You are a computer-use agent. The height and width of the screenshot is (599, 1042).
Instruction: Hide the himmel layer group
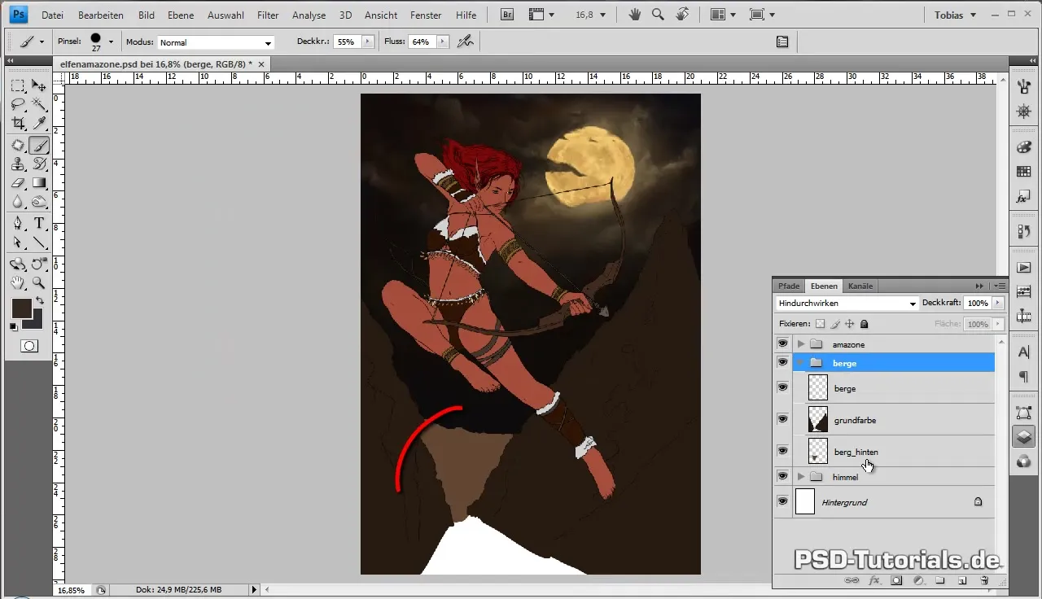(782, 476)
